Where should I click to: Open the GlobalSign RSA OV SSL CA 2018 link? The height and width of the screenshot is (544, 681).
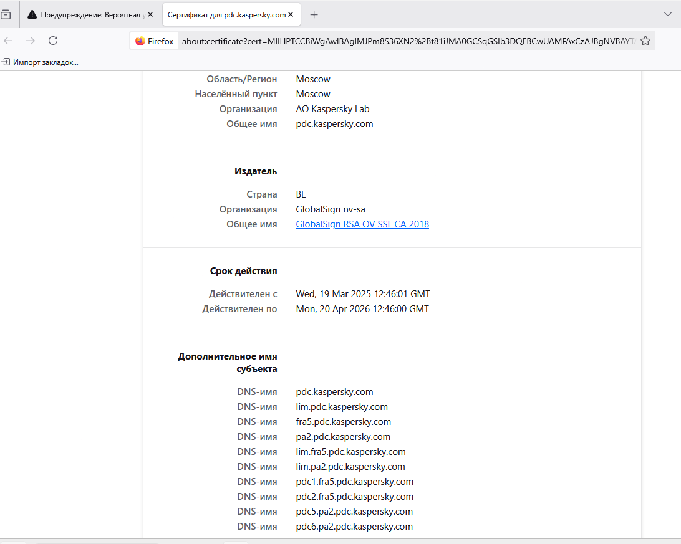(x=362, y=224)
